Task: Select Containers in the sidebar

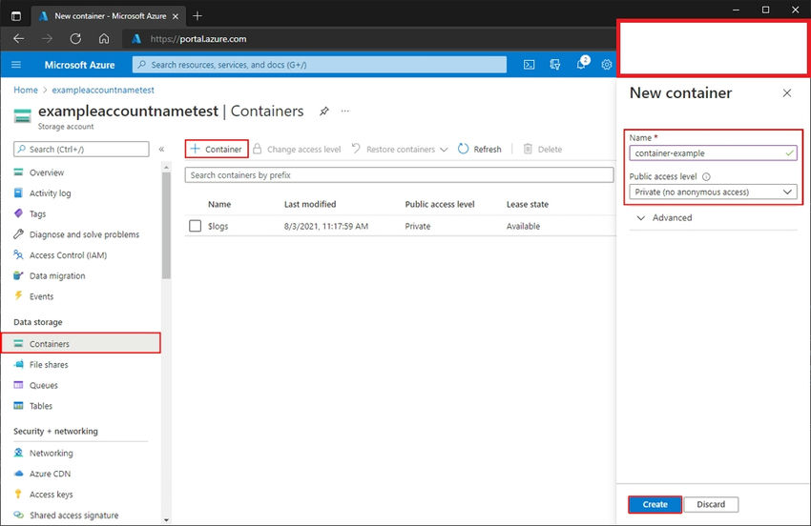Action: tap(50, 344)
